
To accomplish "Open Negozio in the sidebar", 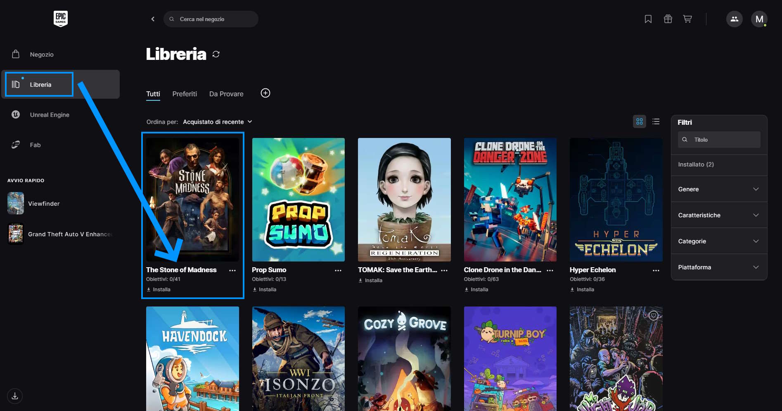I will tap(42, 55).
